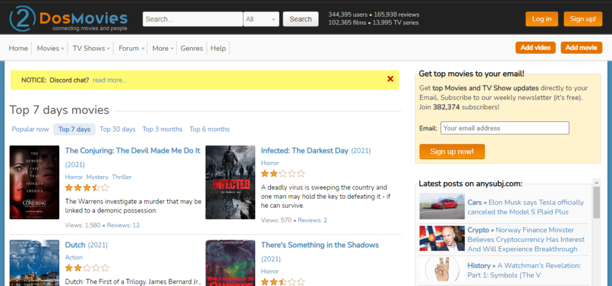
Task: Follow the read more... link in the notice
Action: [110, 80]
